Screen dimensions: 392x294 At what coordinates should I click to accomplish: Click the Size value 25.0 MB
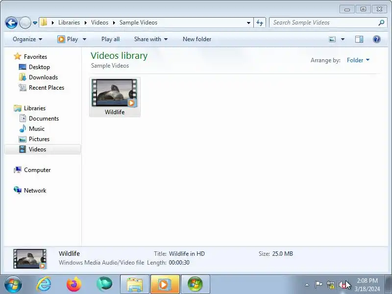click(x=283, y=254)
